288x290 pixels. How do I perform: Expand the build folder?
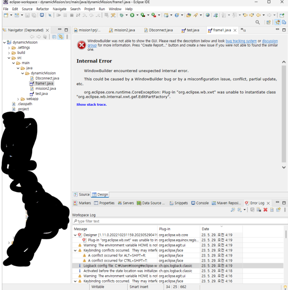(x=9, y=53)
